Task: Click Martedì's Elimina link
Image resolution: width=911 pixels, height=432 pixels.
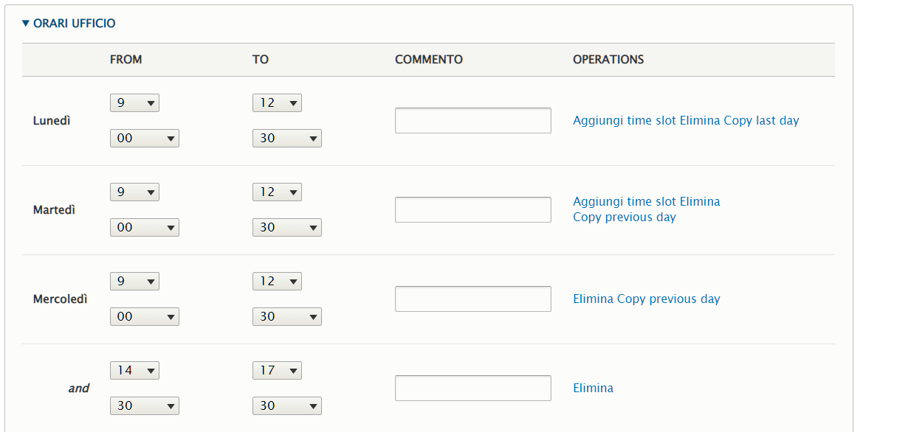Action: point(699,202)
